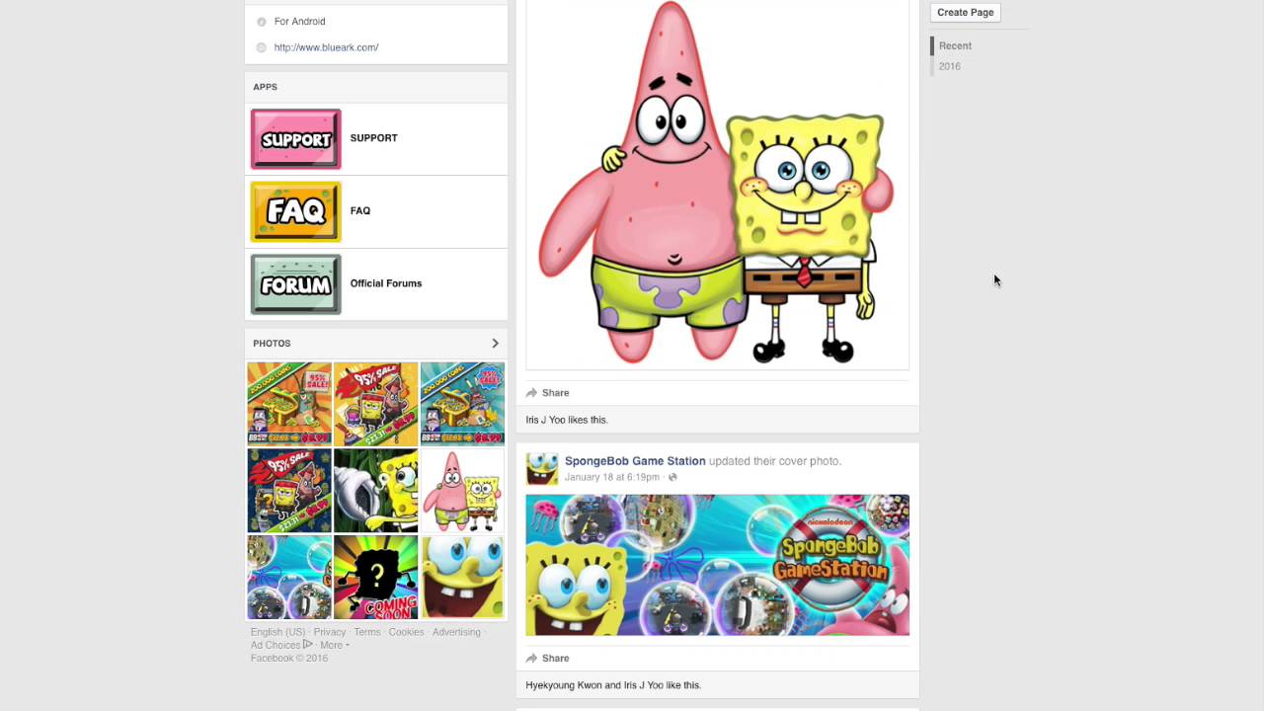Open third photo thumbnail with blue background sale

click(x=462, y=404)
